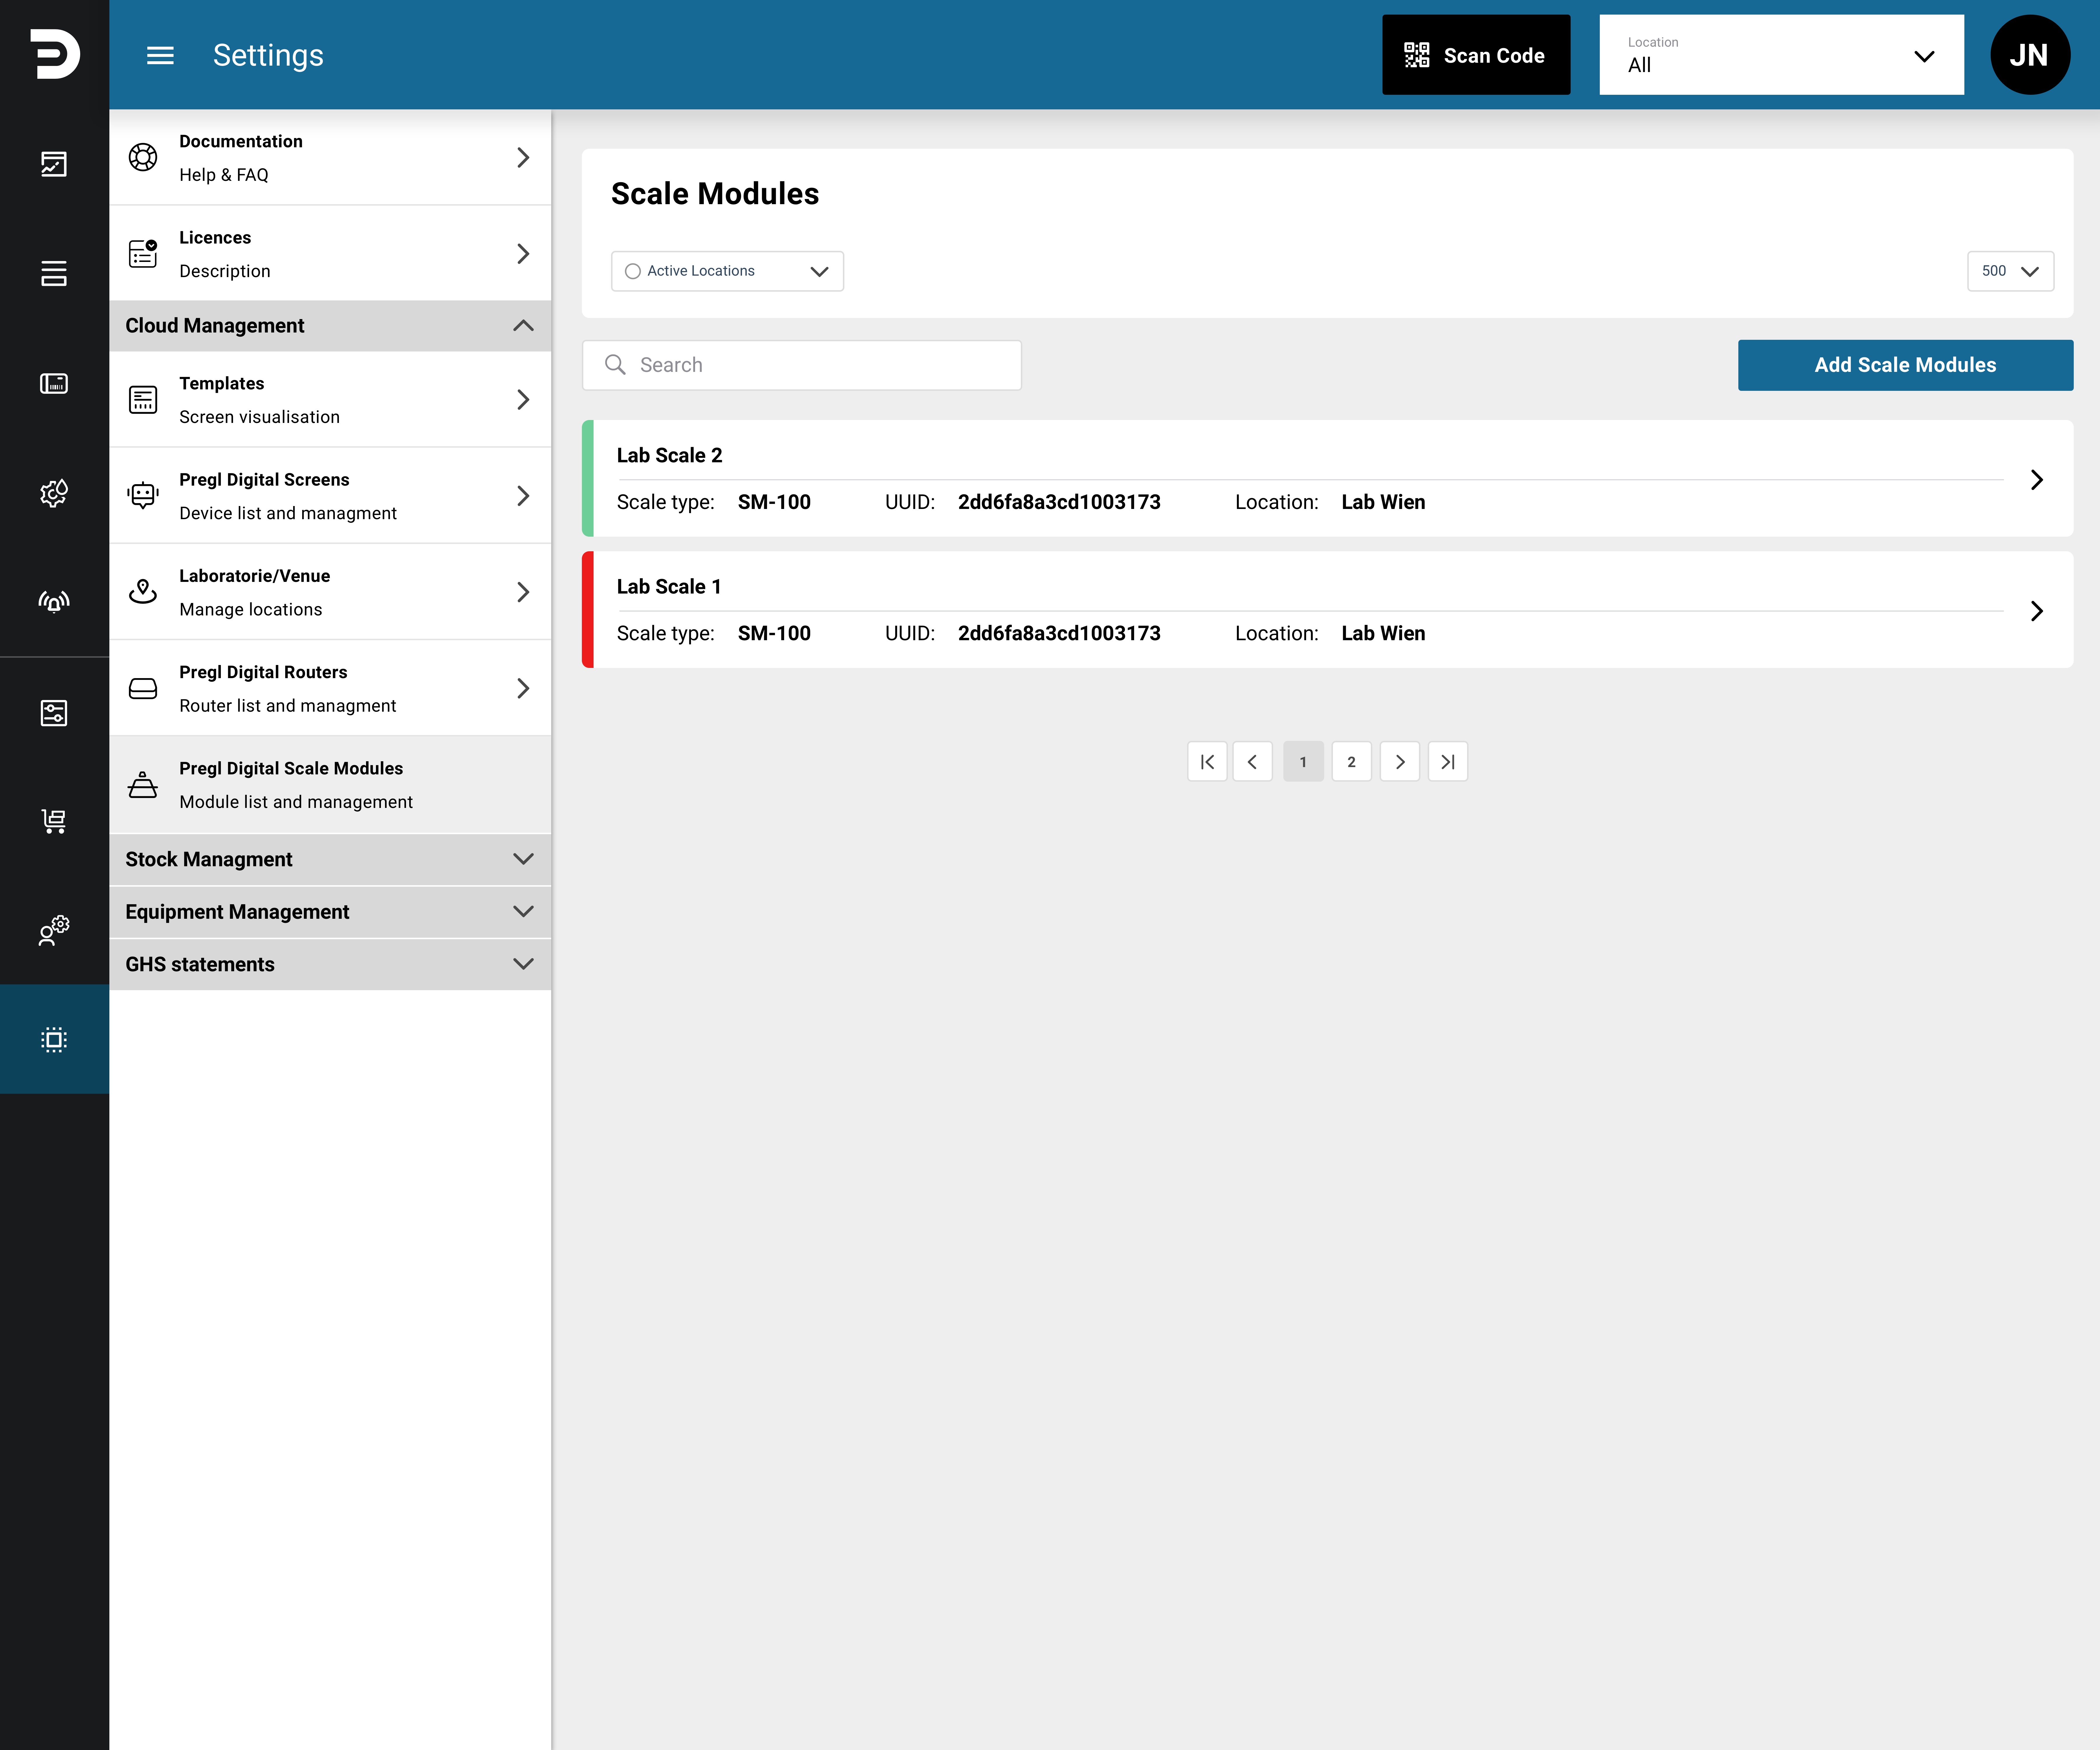Click the search magnifier icon

(x=615, y=364)
